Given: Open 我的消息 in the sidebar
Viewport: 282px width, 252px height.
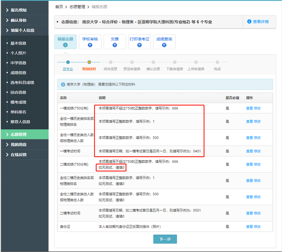Looking at the screenshot, I should (x=24, y=144).
